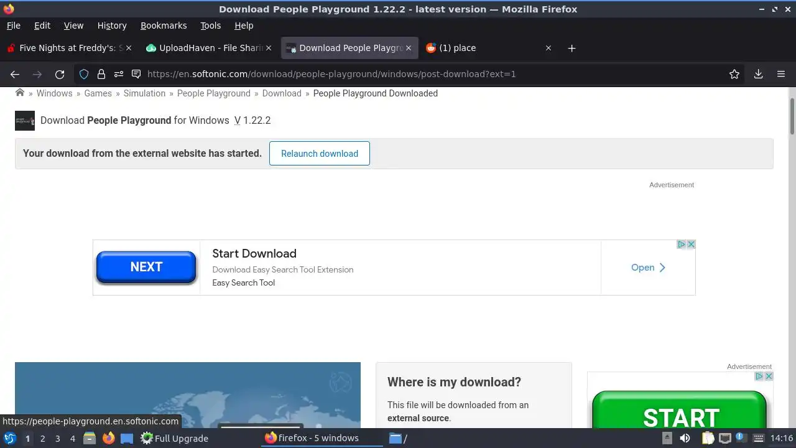Switch to virtual desktop 3
Screen dimensions: 796x448
[57, 438]
